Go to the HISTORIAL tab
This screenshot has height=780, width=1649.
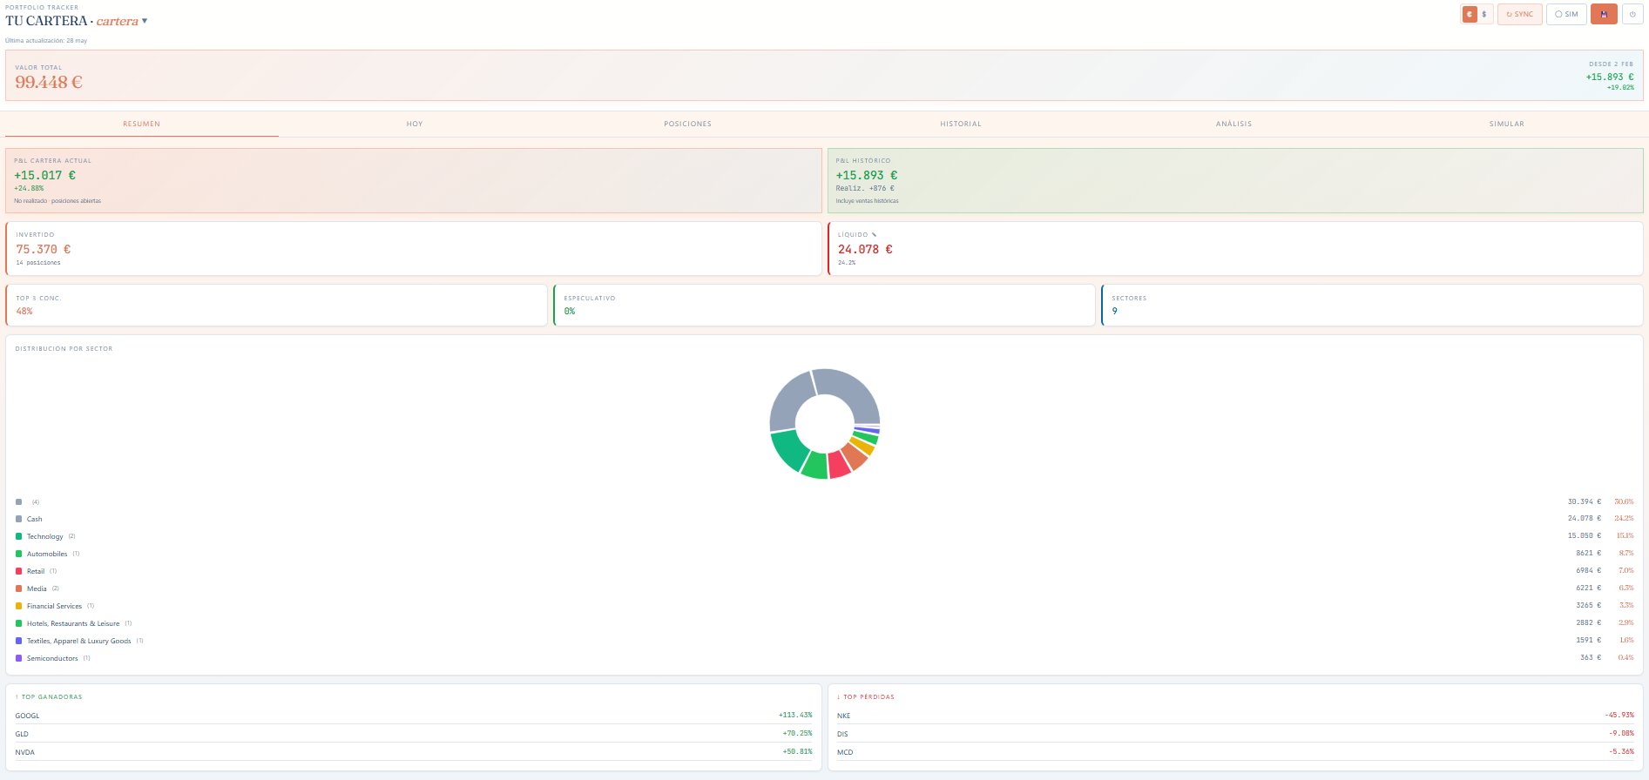961,124
